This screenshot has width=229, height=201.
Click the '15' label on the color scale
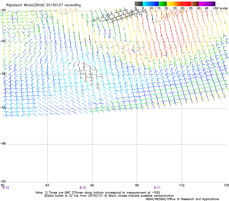pyautogui.click(x=159, y=8)
